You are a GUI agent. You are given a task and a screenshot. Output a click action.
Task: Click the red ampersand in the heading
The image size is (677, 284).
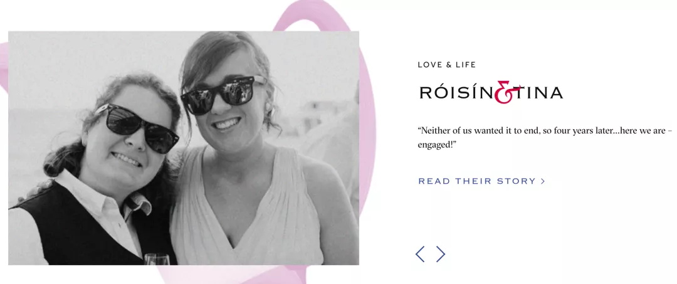tap(503, 92)
